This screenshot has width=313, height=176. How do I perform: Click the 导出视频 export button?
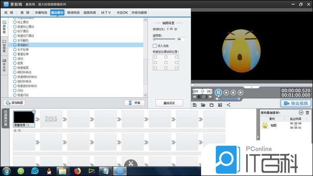coord(296,103)
